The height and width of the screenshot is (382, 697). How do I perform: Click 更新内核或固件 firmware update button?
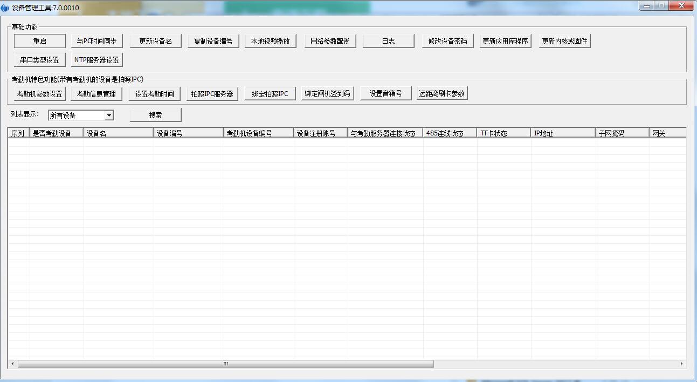pyautogui.click(x=564, y=41)
